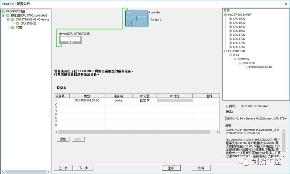Click 固定 IP cell in device table
The height and width of the screenshot is (174, 290).
145,100
